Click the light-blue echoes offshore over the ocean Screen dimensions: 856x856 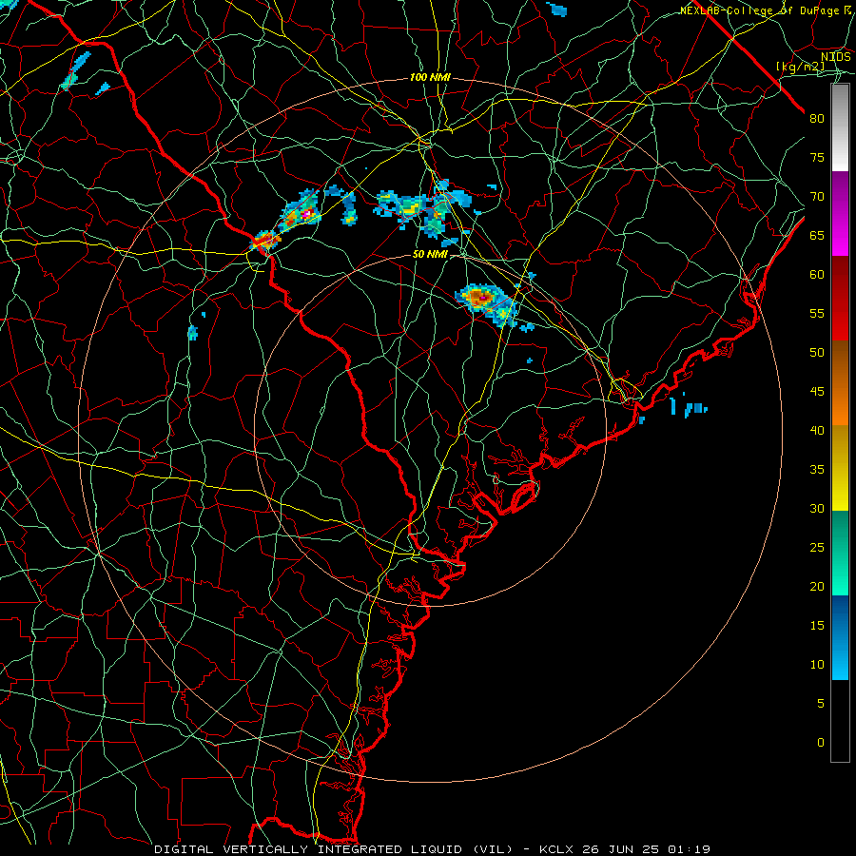click(689, 407)
